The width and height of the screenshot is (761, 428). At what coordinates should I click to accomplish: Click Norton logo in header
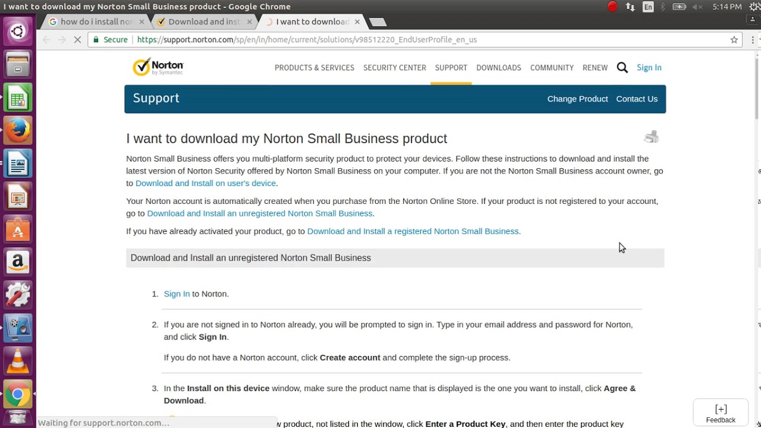coord(158,67)
